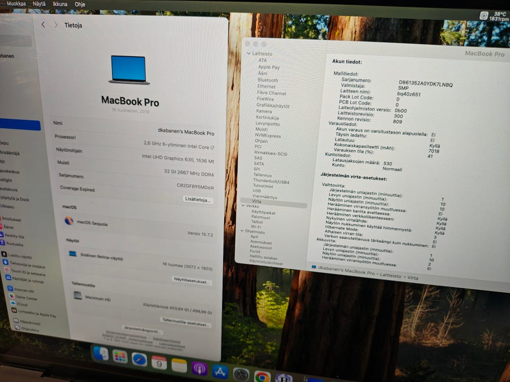510x382 pixels.
Task: Click the Macintosh HD drive icon
Action: 78,296
